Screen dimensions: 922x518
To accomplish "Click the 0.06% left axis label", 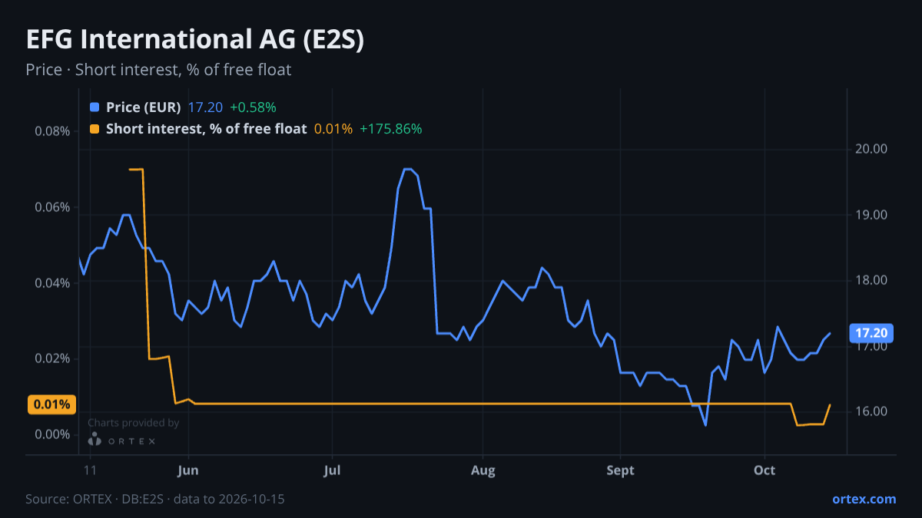I will [52, 207].
